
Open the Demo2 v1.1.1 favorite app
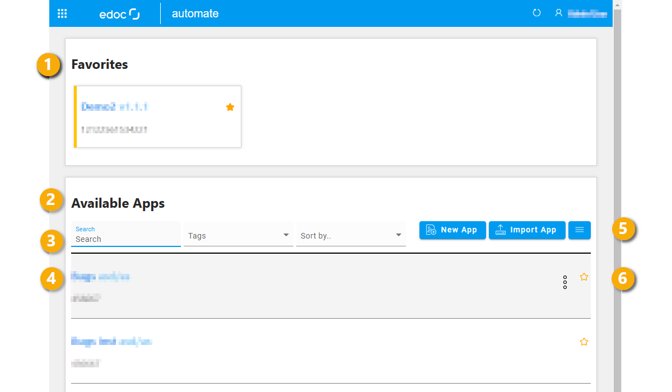click(x=115, y=106)
